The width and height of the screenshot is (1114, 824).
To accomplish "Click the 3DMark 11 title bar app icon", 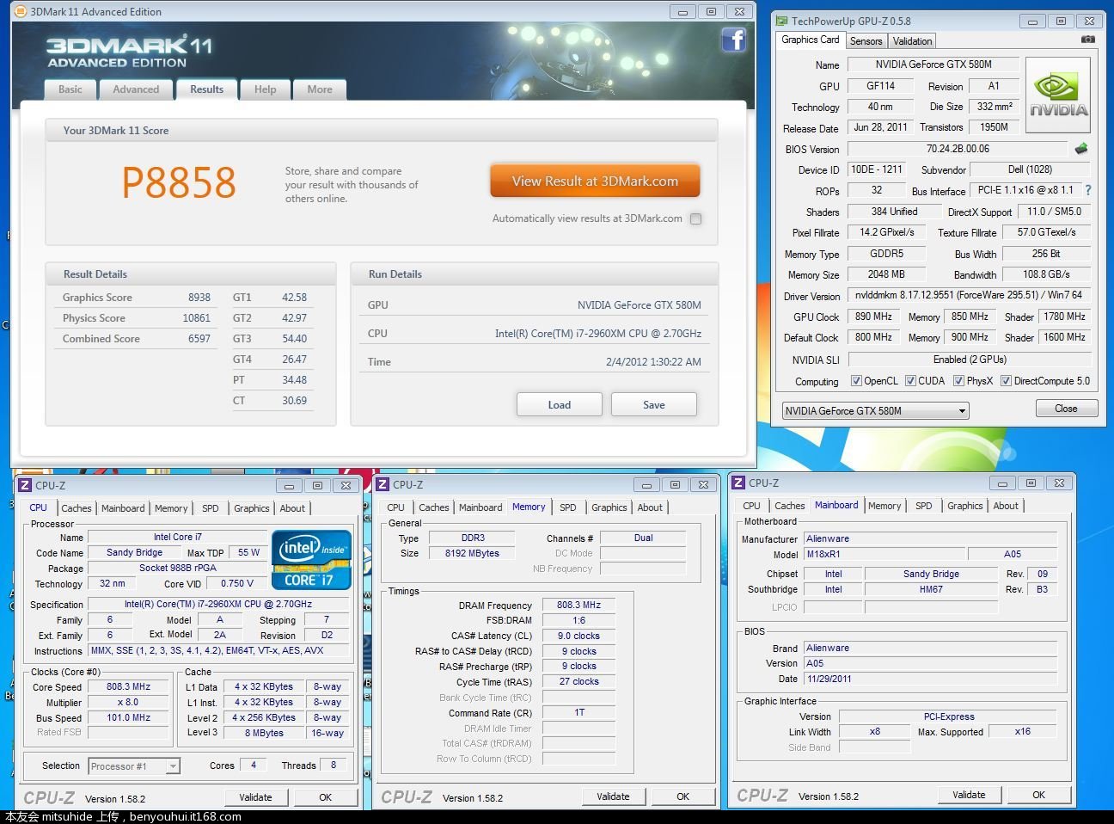I will pos(21,12).
